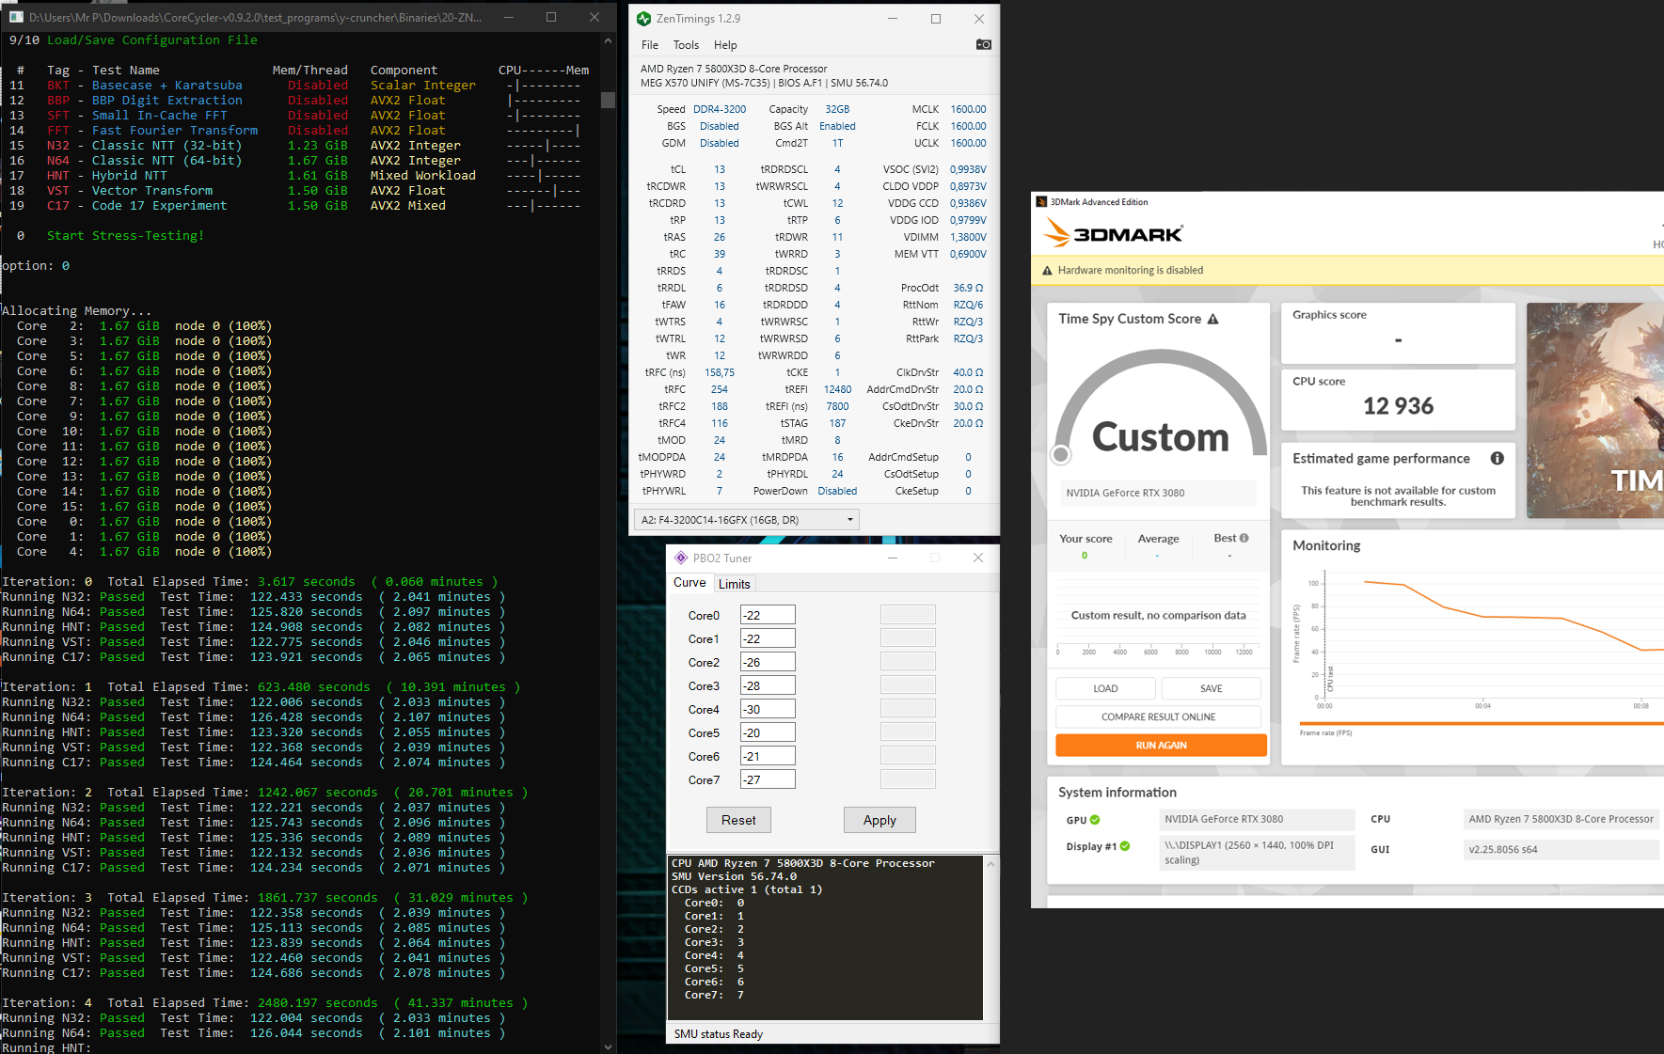Open the File menu in ZenTimings

pyautogui.click(x=650, y=45)
